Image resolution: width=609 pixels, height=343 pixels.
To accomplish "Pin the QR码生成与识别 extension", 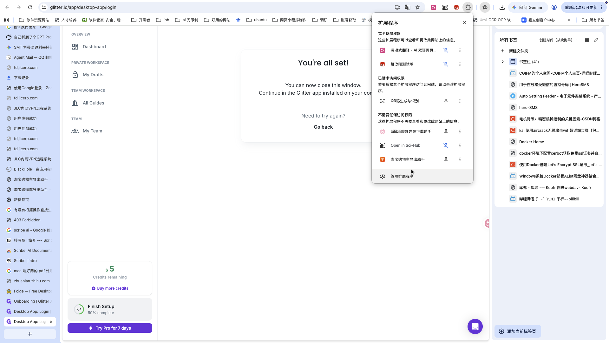I will point(446,101).
